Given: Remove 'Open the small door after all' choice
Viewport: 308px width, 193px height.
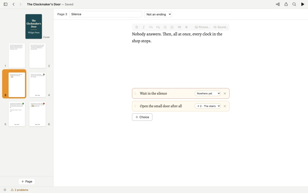Looking at the screenshot, I should tap(225, 106).
